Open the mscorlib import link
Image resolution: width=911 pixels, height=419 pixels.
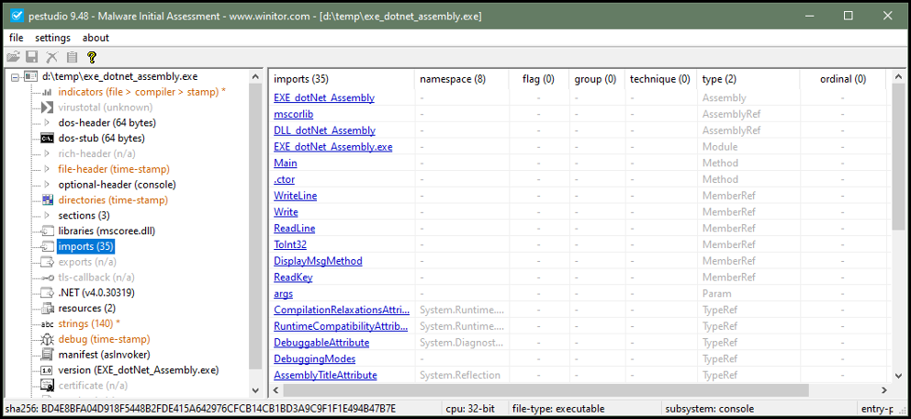(293, 115)
